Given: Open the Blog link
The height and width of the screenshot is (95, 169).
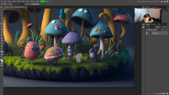Looking at the screenshot, I should point(156,1).
